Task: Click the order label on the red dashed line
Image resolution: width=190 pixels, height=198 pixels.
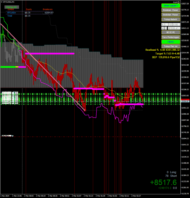Action: pyautogui.click(x=7, y=136)
